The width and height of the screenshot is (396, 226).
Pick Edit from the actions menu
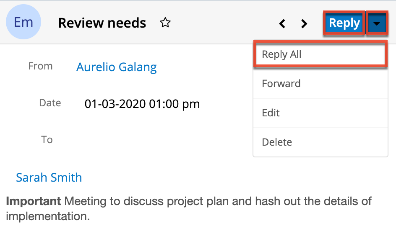[271, 113]
